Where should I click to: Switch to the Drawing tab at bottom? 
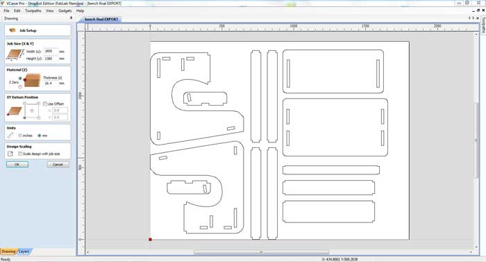point(8,252)
